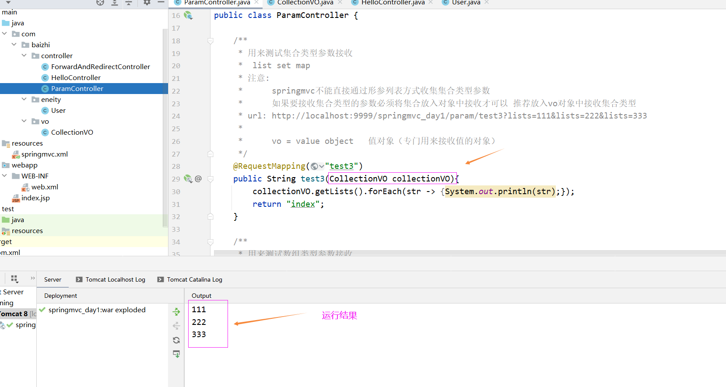726x387 pixels.
Task: Collapse the WEB-INF folder node
Action: click(4, 175)
